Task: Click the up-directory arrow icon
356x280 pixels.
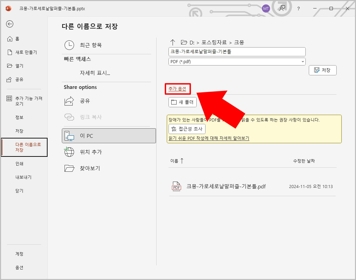Action: tap(173, 42)
